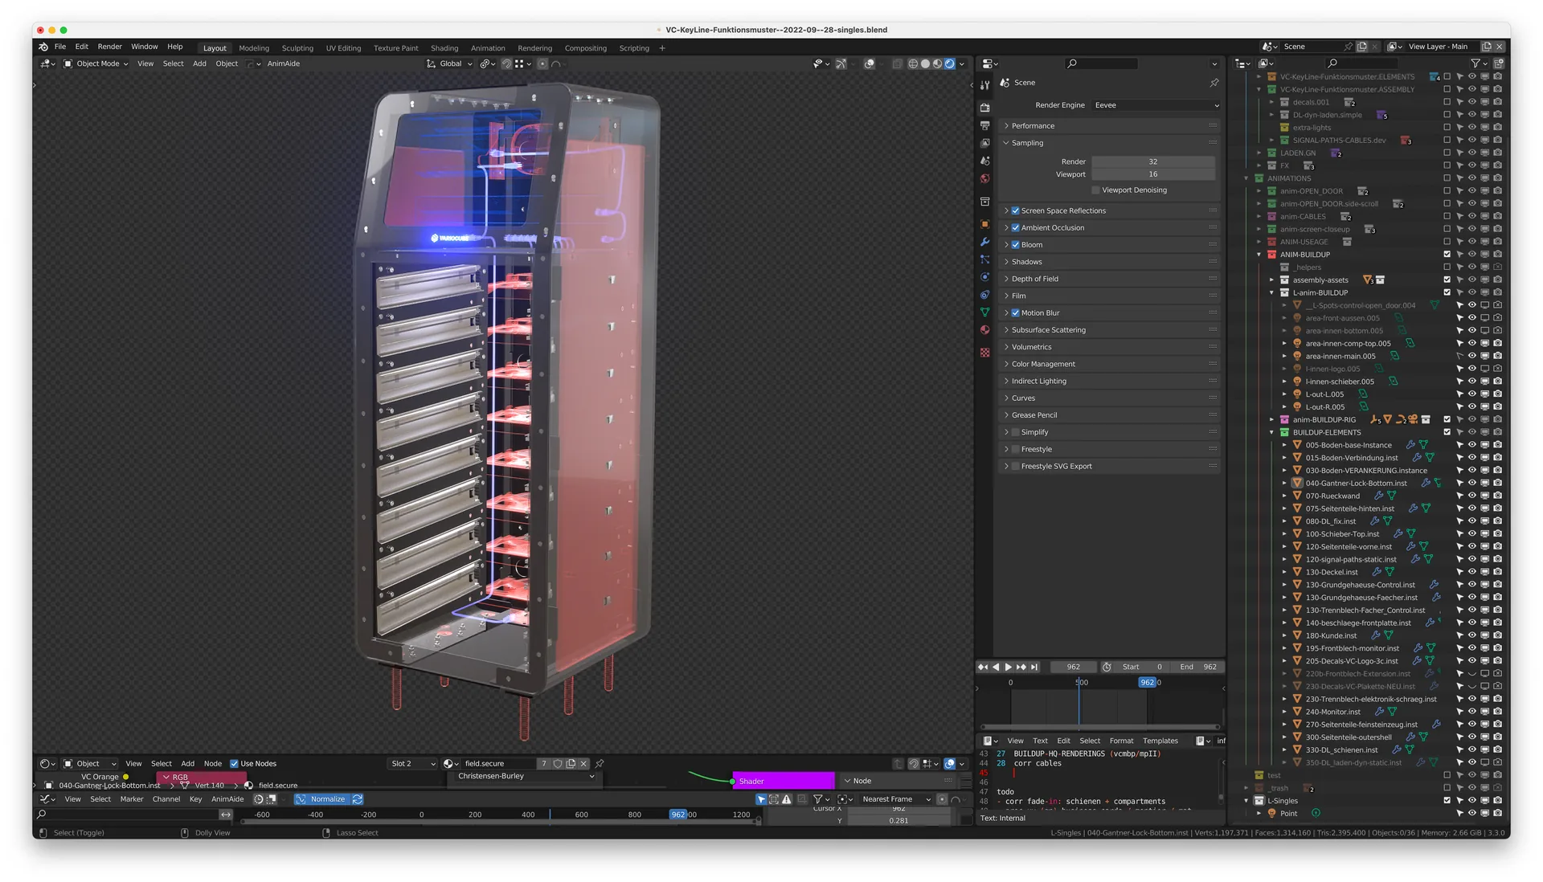1543x882 pixels.
Task: Enable fake user shield for field.secure
Action: 558,764
